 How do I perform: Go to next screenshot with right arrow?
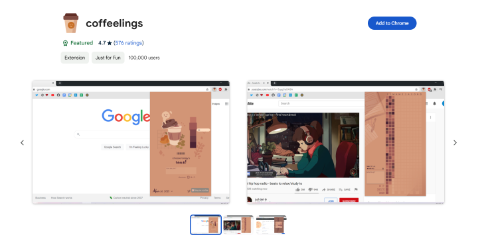click(455, 142)
